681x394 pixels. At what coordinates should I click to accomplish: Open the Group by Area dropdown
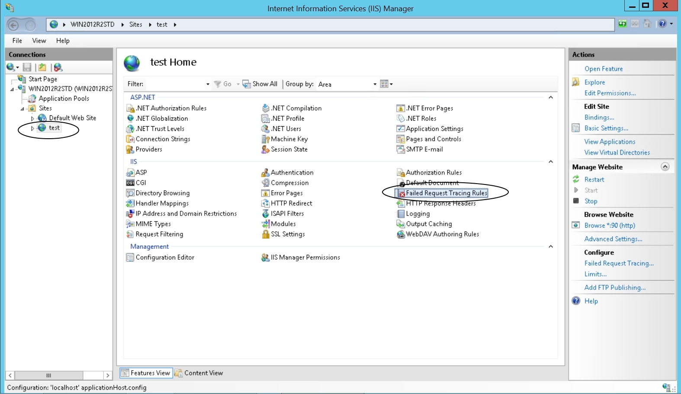[x=347, y=84]
